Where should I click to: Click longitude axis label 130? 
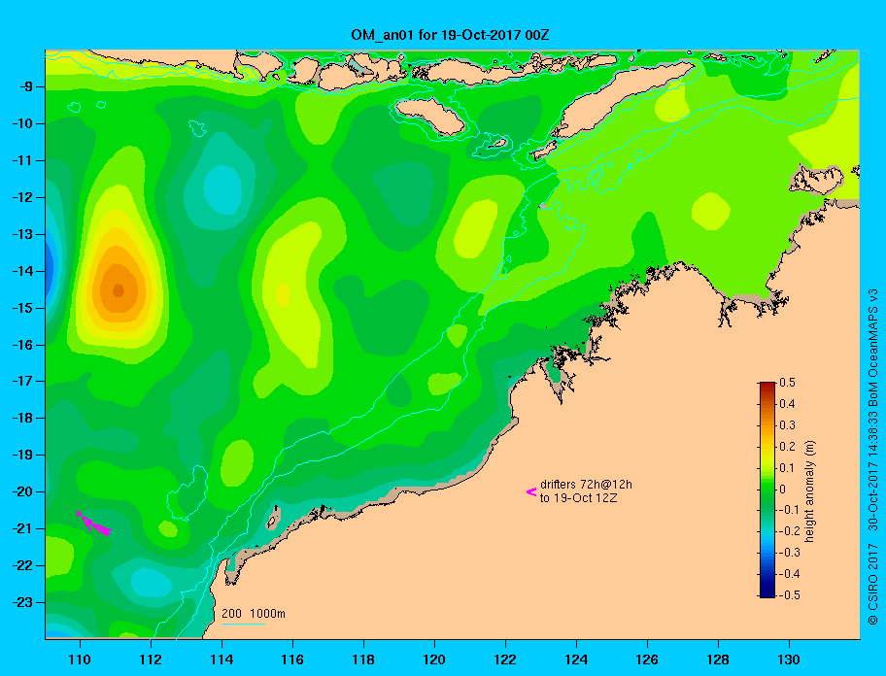tap(789, 659)
